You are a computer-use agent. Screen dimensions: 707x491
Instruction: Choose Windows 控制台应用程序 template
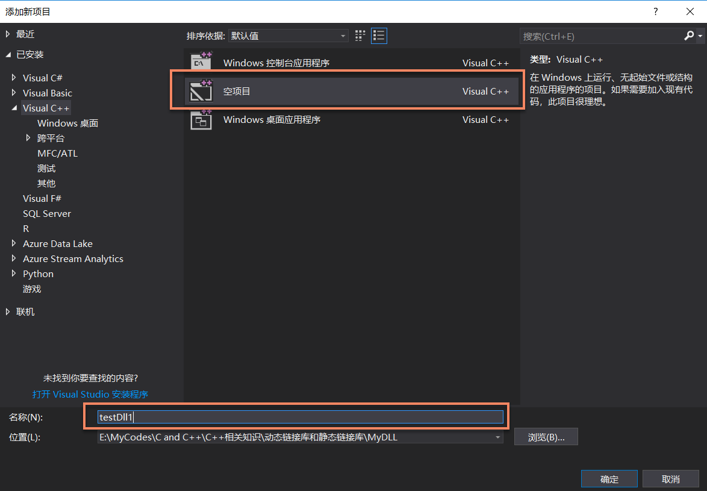coord(352,62)
